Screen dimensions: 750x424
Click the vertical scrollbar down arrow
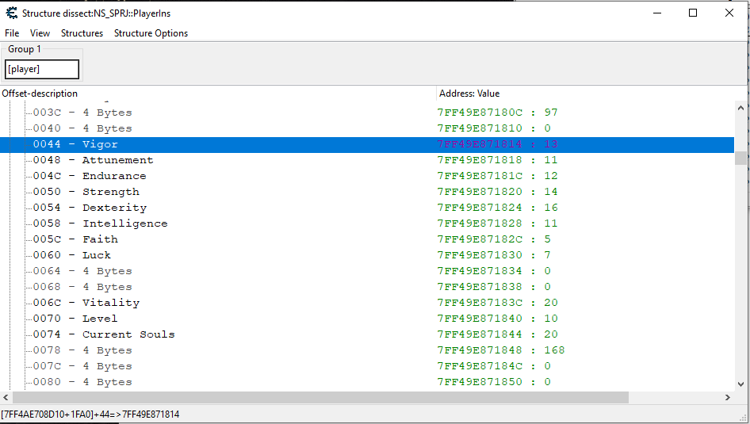[740, 384]
